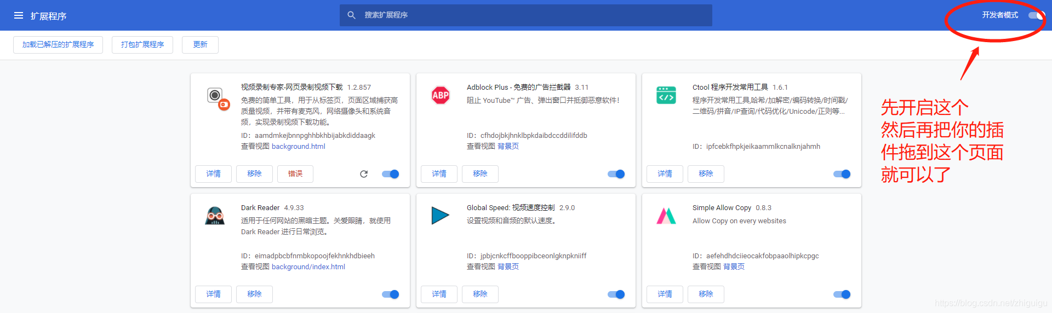
Task: Click the Ctool version 1.6.1
Action: point(780,88)
